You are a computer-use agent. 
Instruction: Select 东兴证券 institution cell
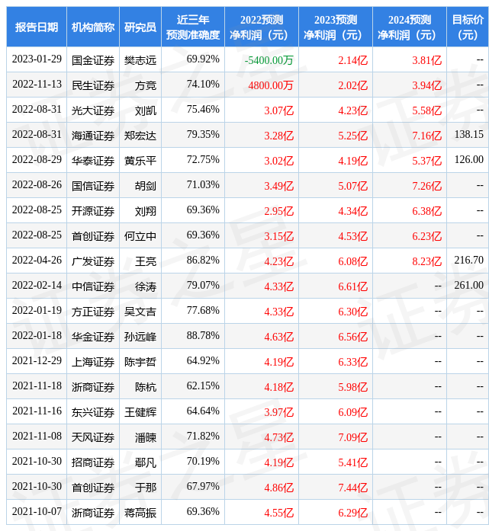click(x=93, y=412)
